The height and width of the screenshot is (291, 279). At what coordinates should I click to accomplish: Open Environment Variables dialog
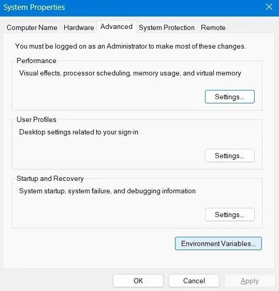coord(218,243)
